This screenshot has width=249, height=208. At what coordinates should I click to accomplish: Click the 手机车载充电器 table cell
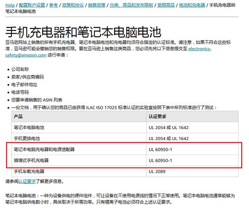tap(79, 171)
